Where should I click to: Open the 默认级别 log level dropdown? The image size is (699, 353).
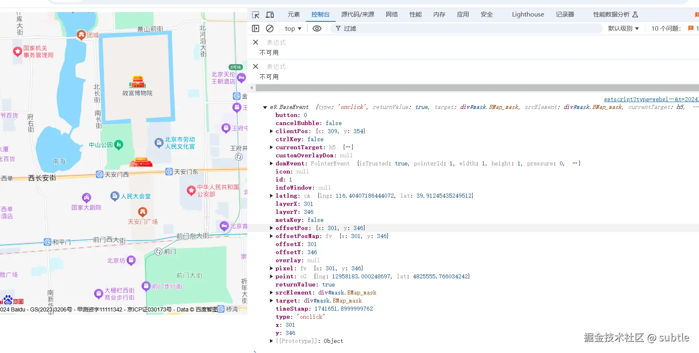click(623, 29)
